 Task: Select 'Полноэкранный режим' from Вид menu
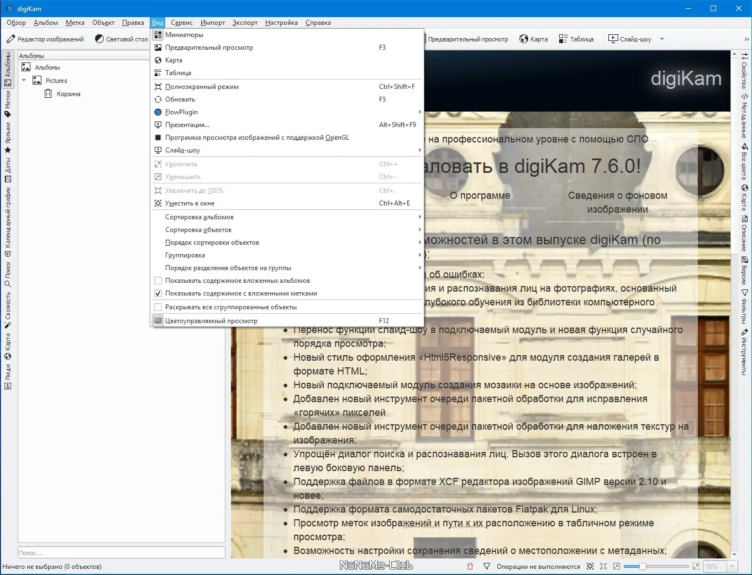point(201,86)
